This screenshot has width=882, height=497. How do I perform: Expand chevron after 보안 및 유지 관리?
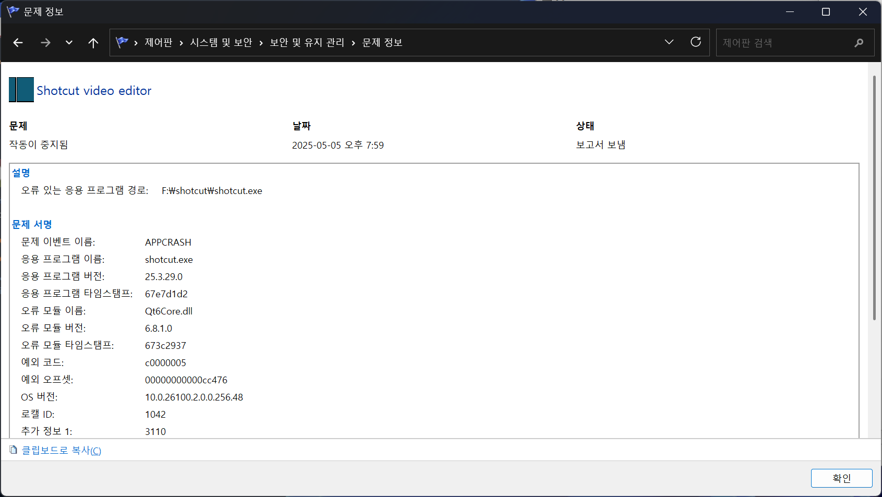[353, 43]
